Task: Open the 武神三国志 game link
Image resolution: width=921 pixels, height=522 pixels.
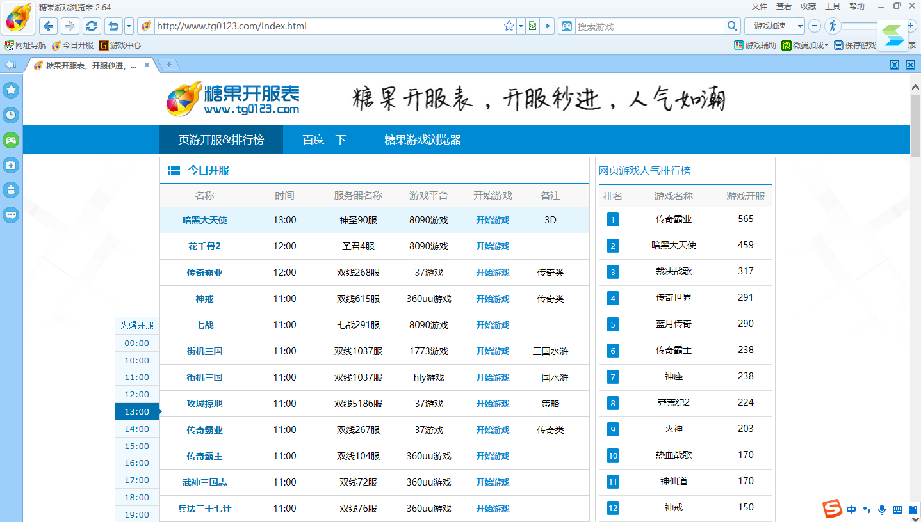Action: pyautogui.click(x=205, y=482)
